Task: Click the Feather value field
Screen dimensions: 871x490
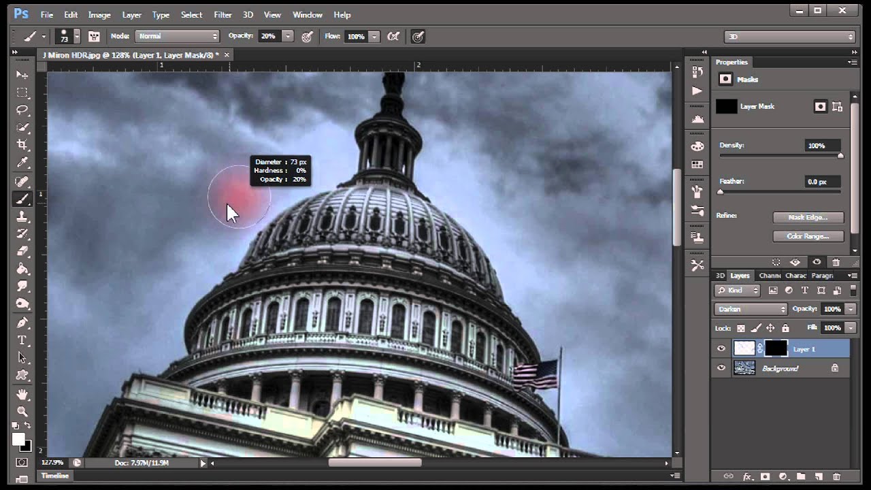Action: pos(821,182)
